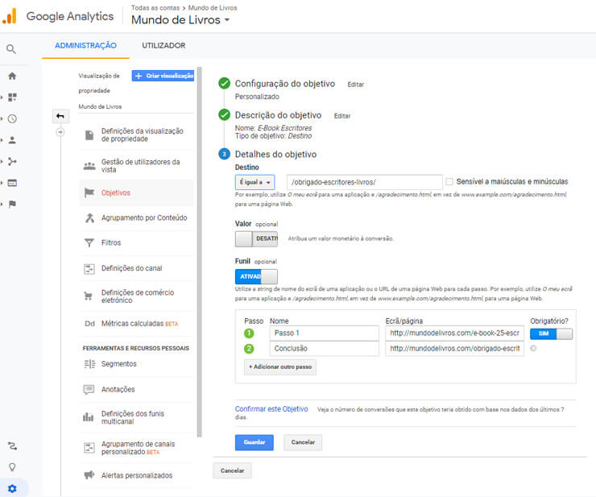Click Adicionar outro passo button
Viewport: 596px width, 497px height.
pyautogui.click(x=280, y=367)
